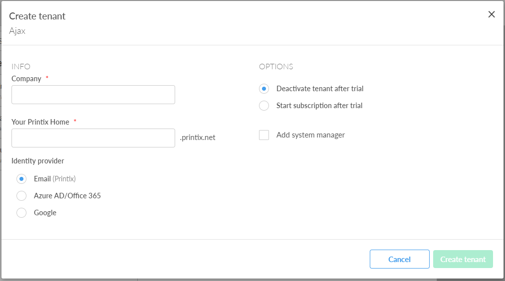This screenshot has width=505, height=281.
Task: Click the Your Printix Home label
Action: (40, 122)
